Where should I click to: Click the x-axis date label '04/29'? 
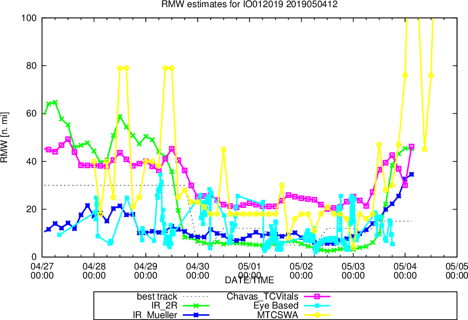(146, 266)
